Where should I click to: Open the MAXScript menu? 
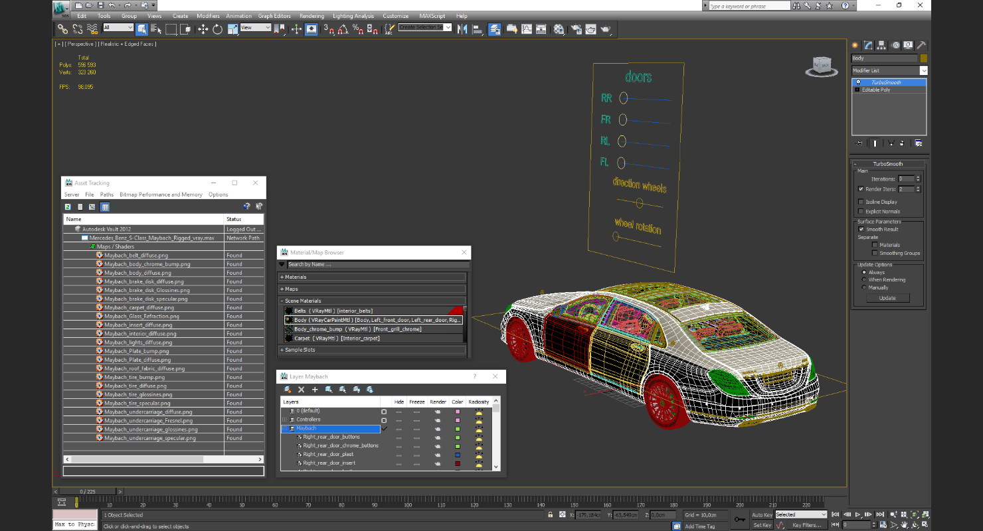[x=432, y=16]
